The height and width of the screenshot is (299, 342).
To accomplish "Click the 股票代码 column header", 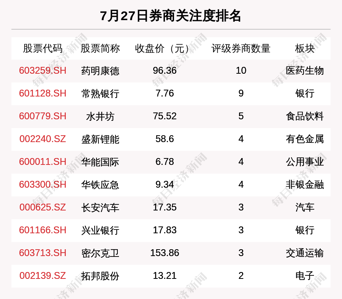I will (43, 48).
